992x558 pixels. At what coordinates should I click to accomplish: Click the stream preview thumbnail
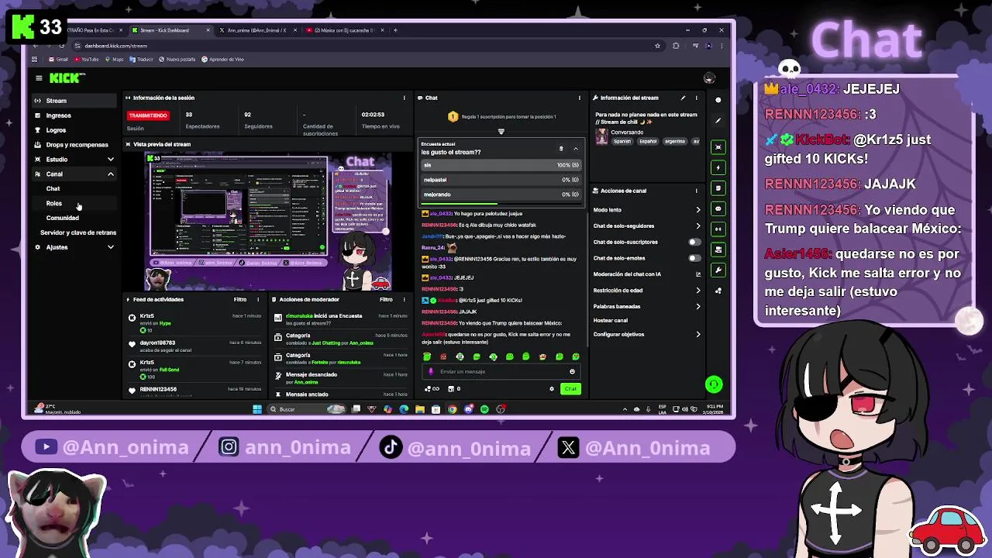click(270, 222)
